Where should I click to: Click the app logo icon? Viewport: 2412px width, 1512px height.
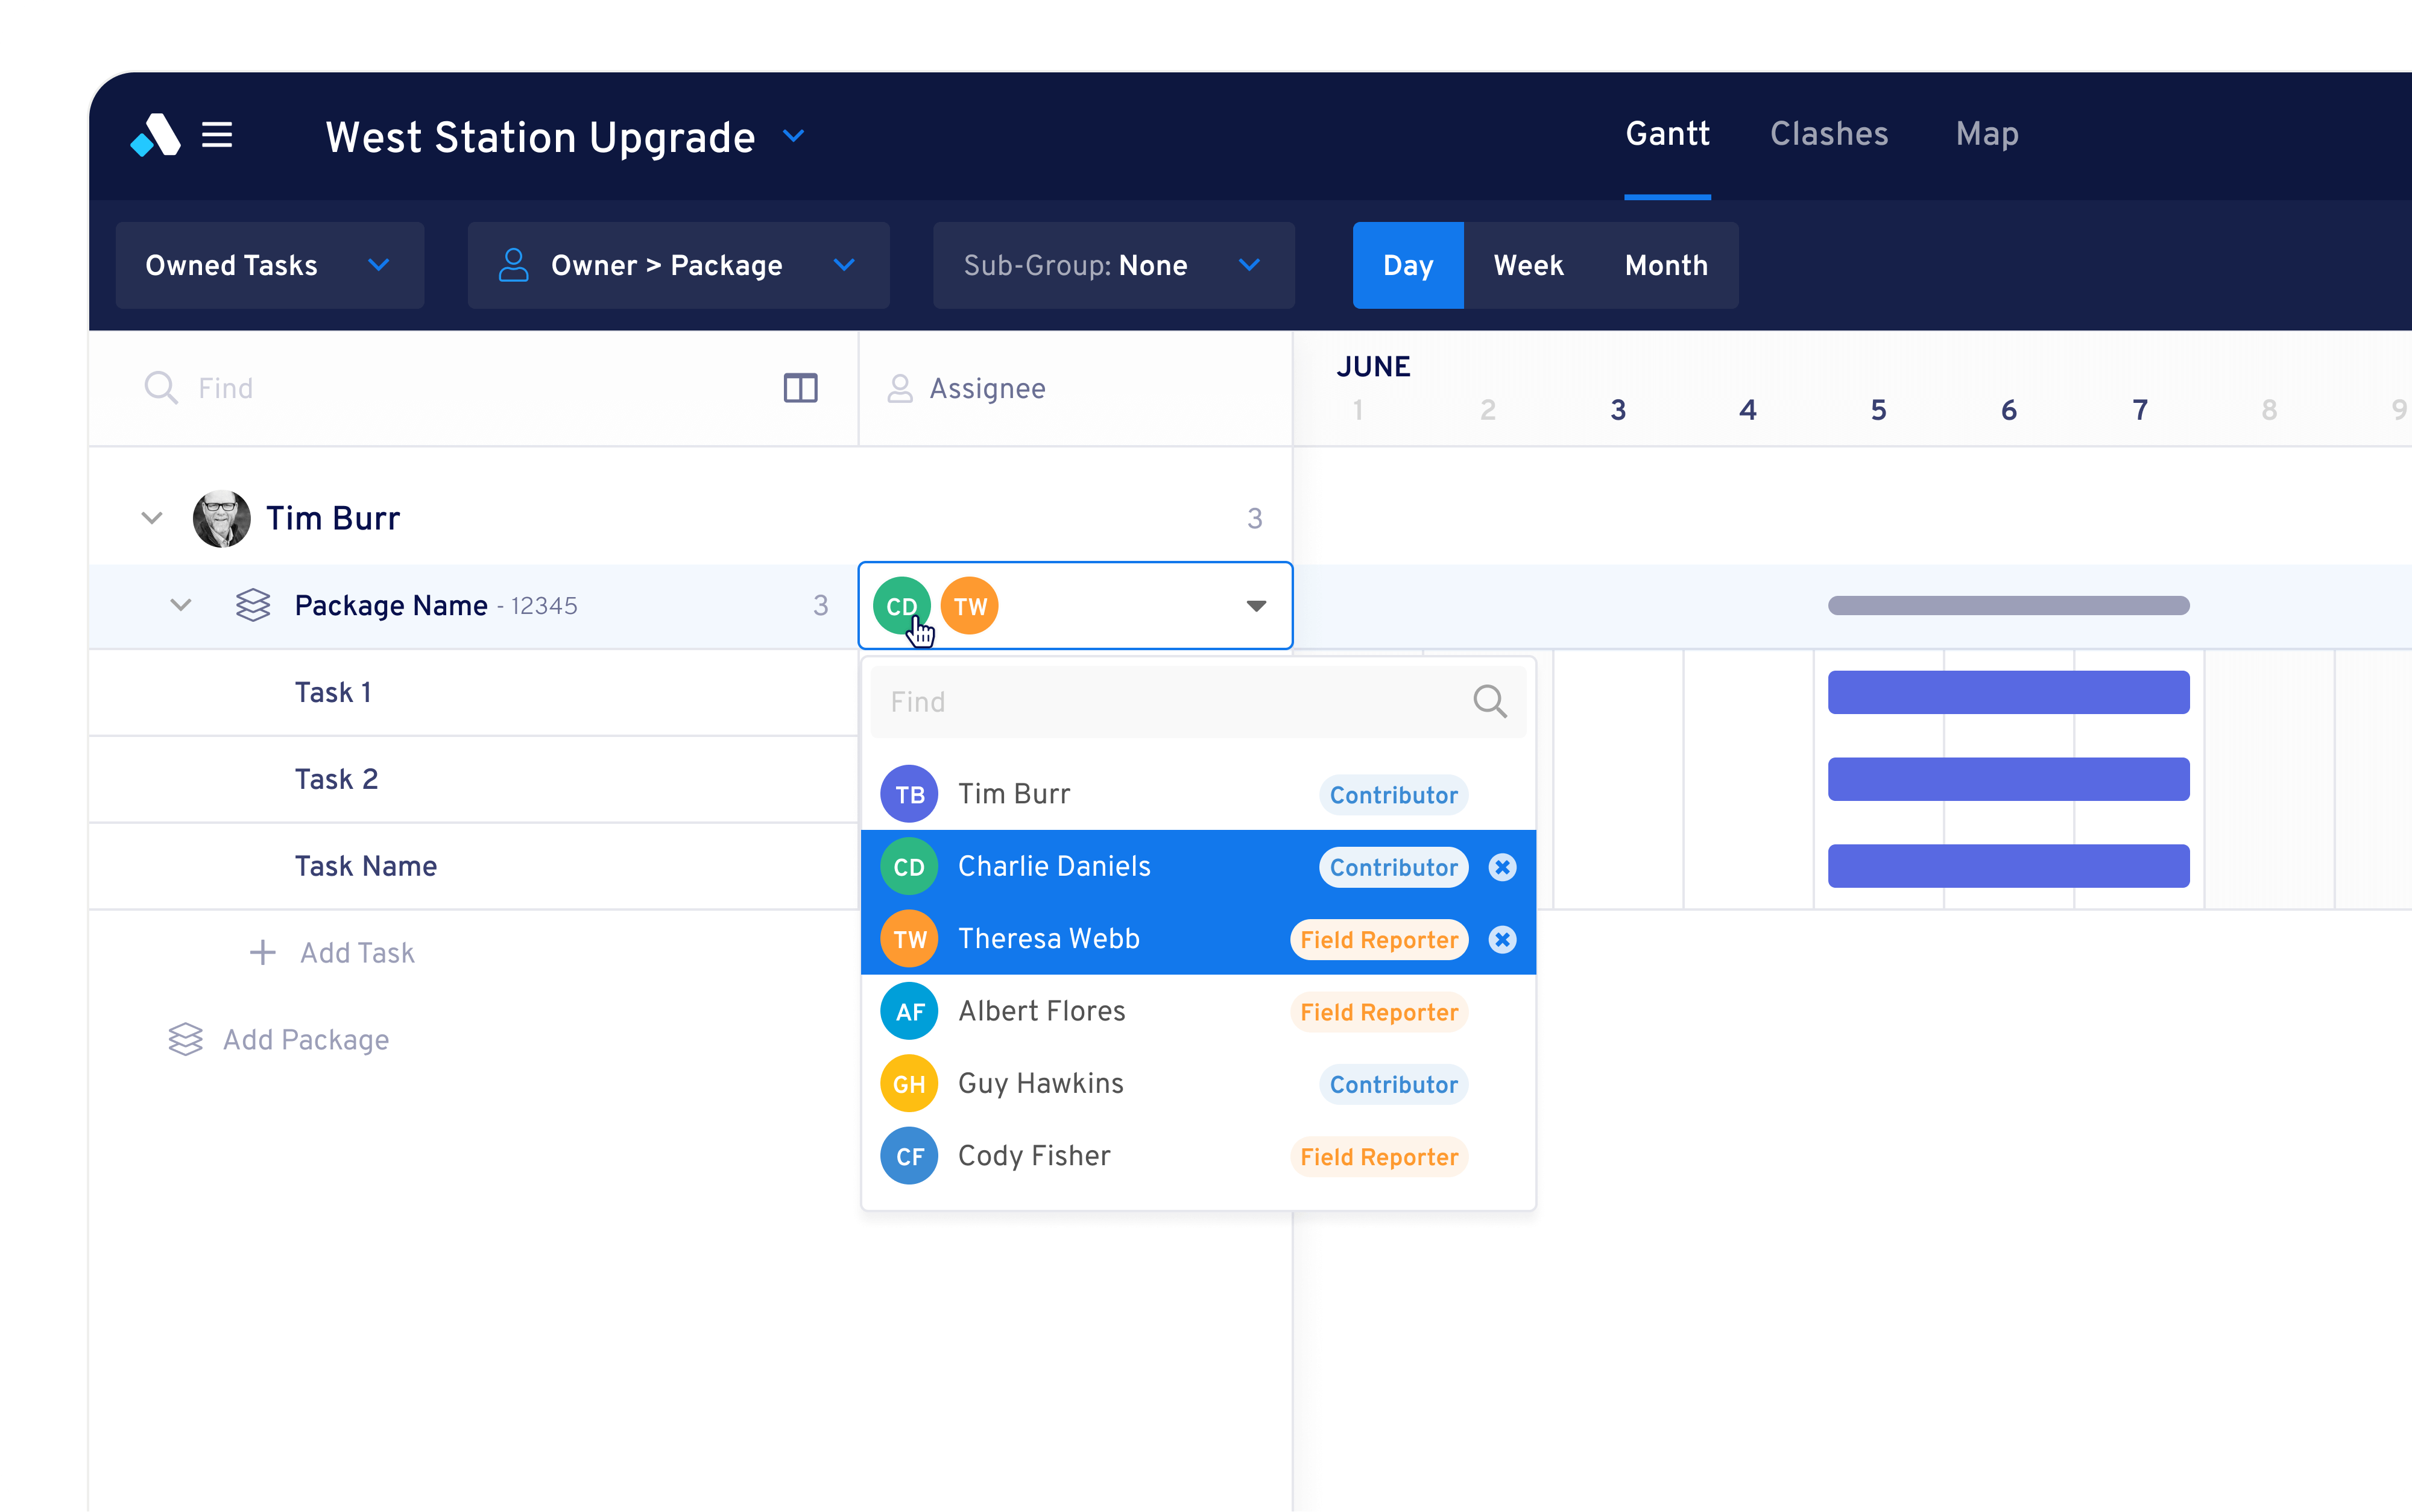[x=156, y=135]
